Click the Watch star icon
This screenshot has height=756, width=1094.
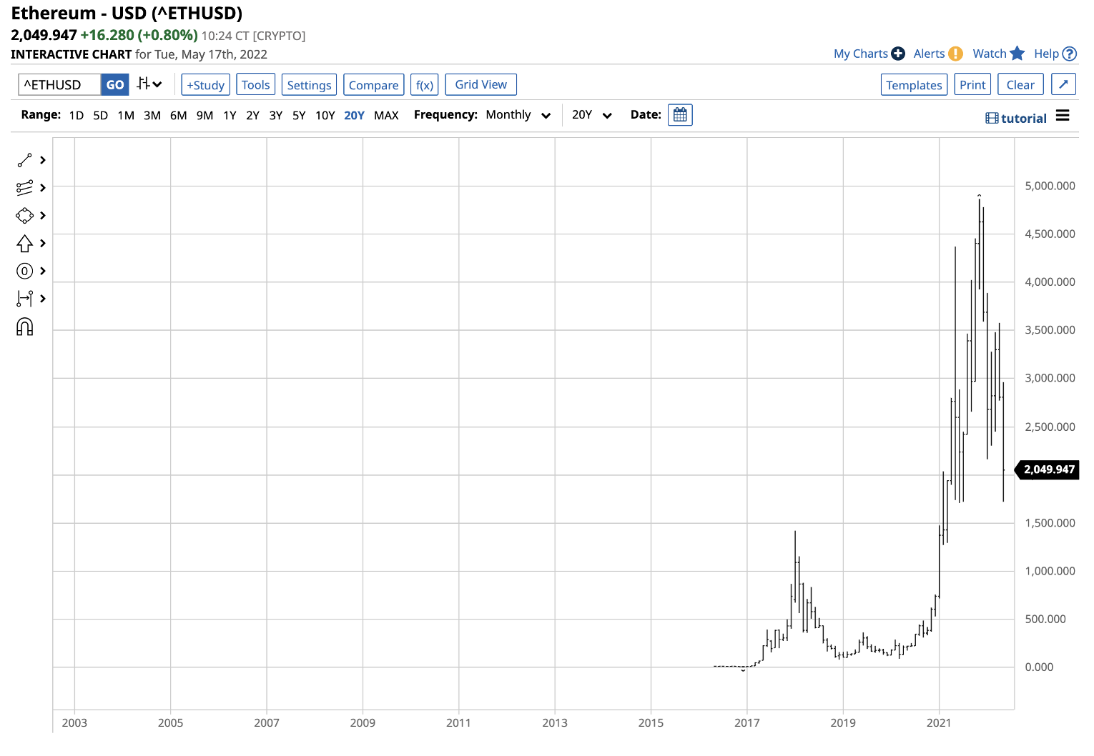point(1017,54)
